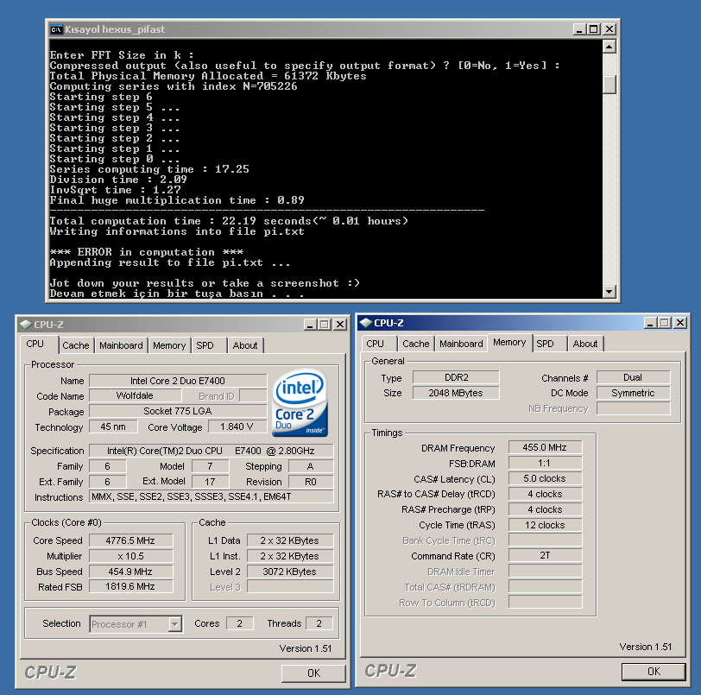701x695 pixels.
Task: Click the Core Speed value 4776.5 MHz
Action: point(130,540)
